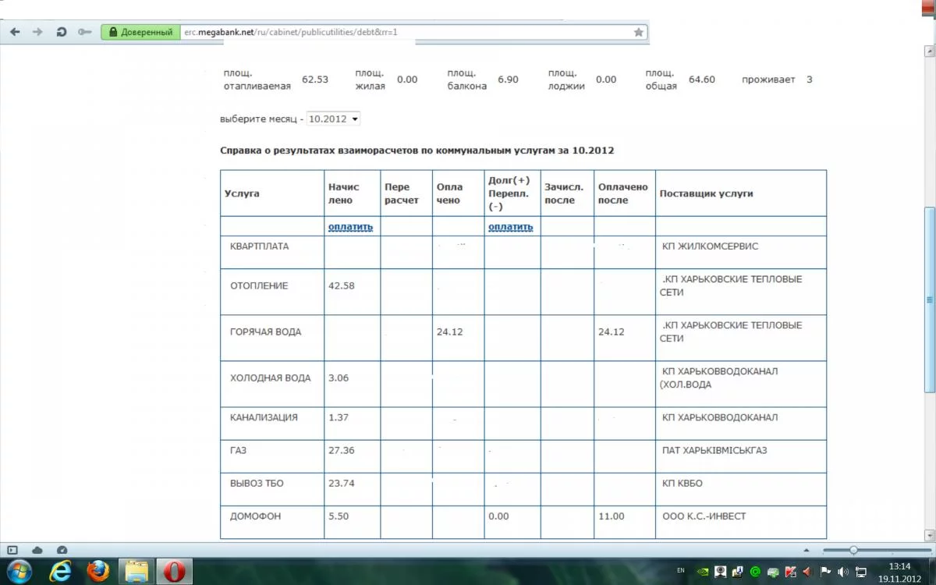Launch Internet Explorer from the taskbar
Viewport: 936px width, 585px height.
coord(60,572)
